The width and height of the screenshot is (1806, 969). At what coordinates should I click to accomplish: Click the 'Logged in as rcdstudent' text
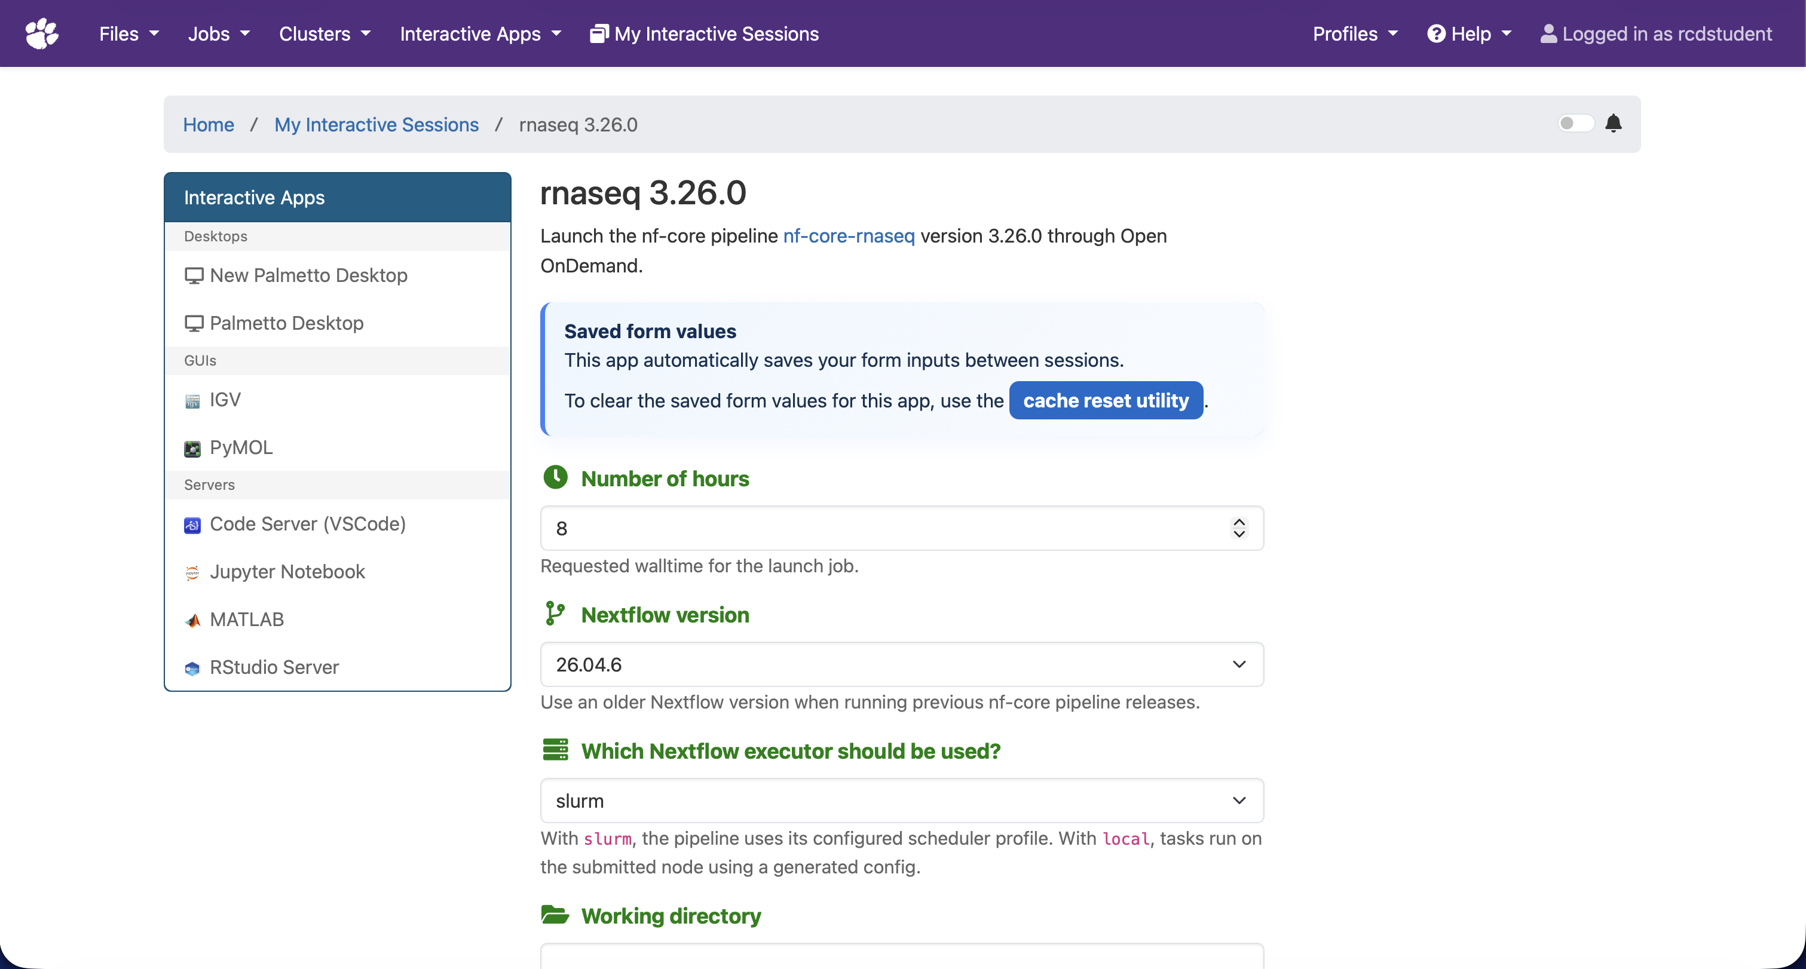click(x=1667, y=33)
